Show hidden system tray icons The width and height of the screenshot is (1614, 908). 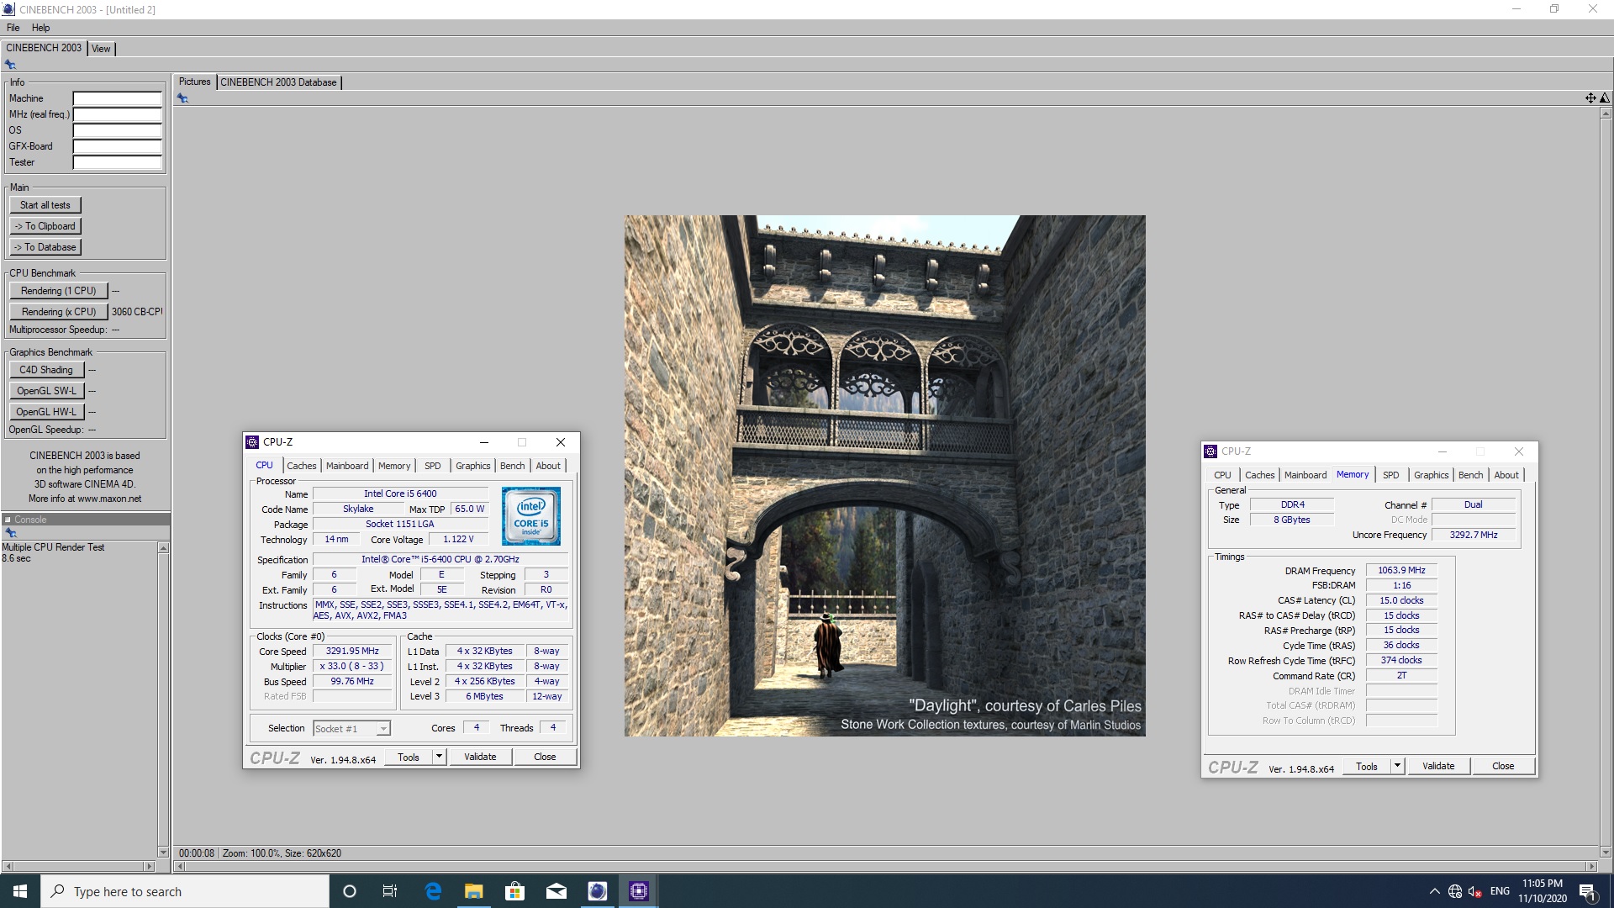[1434, 891]
